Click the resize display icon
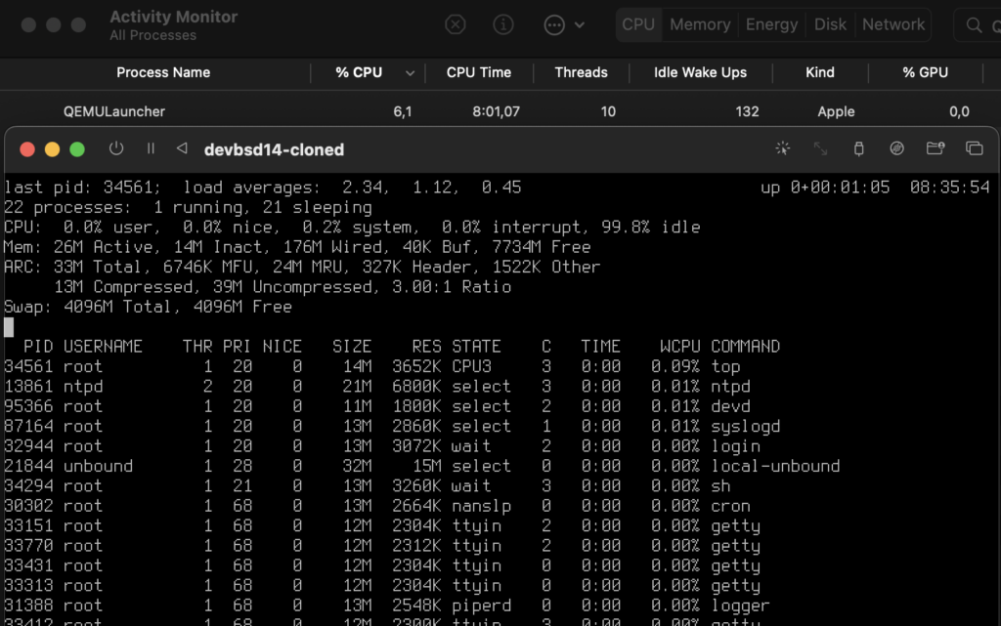The width and height of the screenshot is (1001, 626). (822, 147)
